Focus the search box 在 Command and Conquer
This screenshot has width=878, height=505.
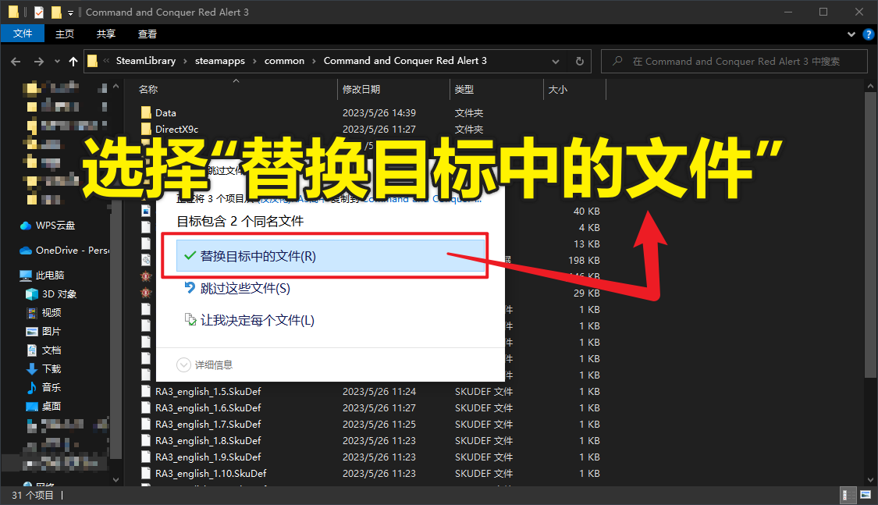click(x=734, y=62)
